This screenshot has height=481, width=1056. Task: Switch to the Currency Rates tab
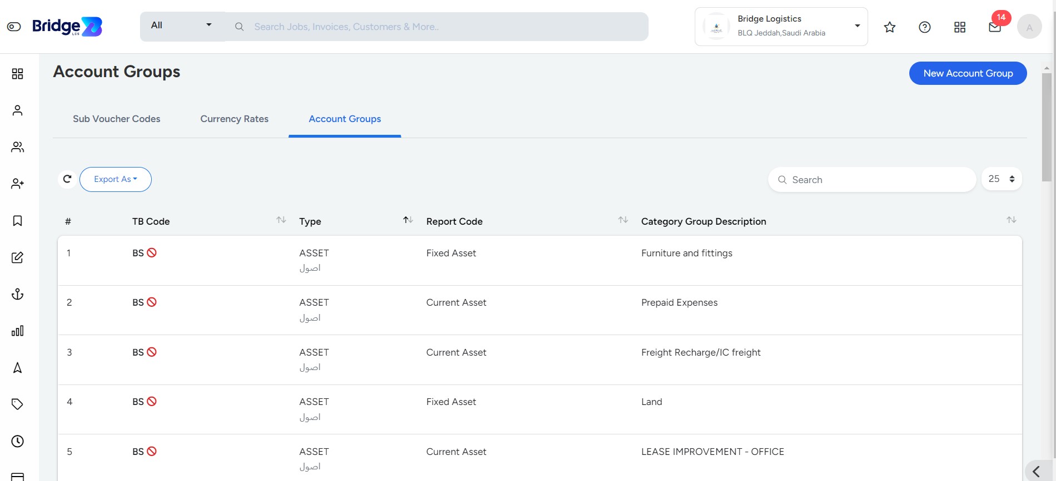234,119
